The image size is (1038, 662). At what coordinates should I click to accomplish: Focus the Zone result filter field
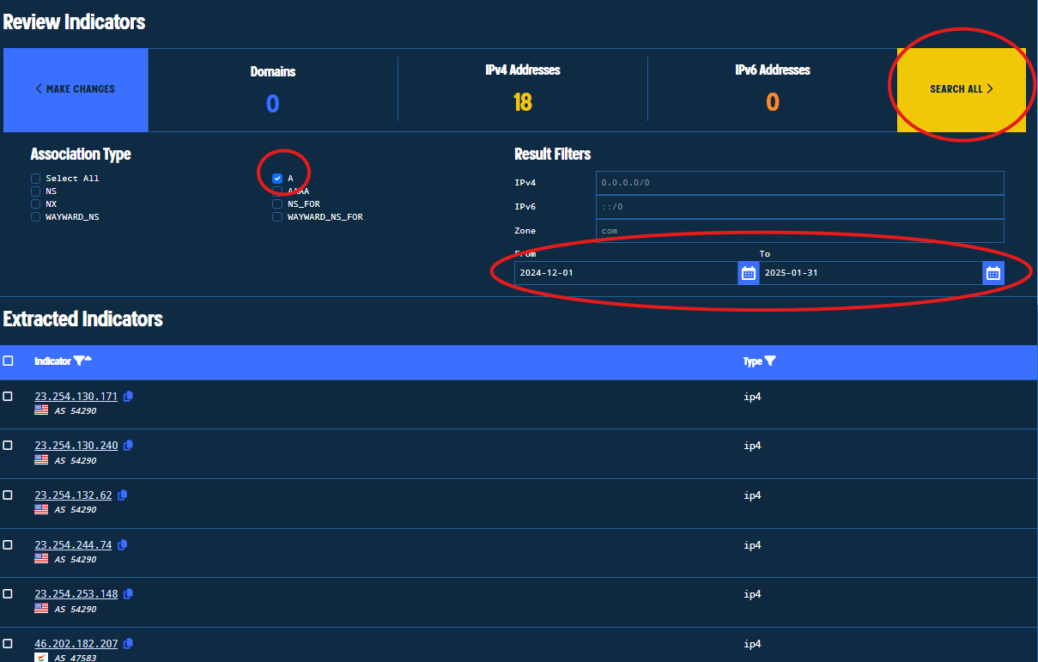[x=799, y=231]
